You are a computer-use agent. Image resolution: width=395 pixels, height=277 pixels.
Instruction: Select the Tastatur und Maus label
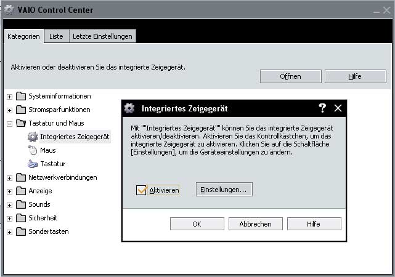(x=56, y=123)
